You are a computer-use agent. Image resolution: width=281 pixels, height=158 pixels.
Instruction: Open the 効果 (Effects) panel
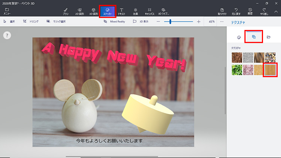[135, 10]
